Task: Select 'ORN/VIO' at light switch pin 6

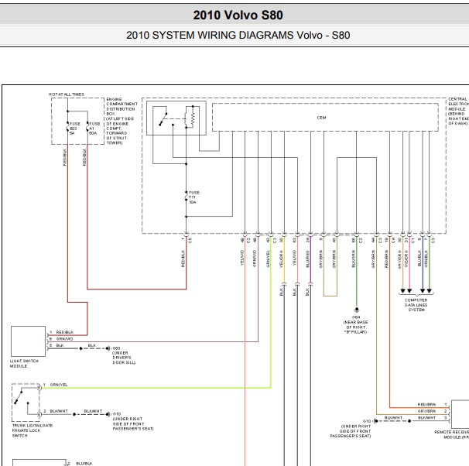Action: [x=64, y=339]
